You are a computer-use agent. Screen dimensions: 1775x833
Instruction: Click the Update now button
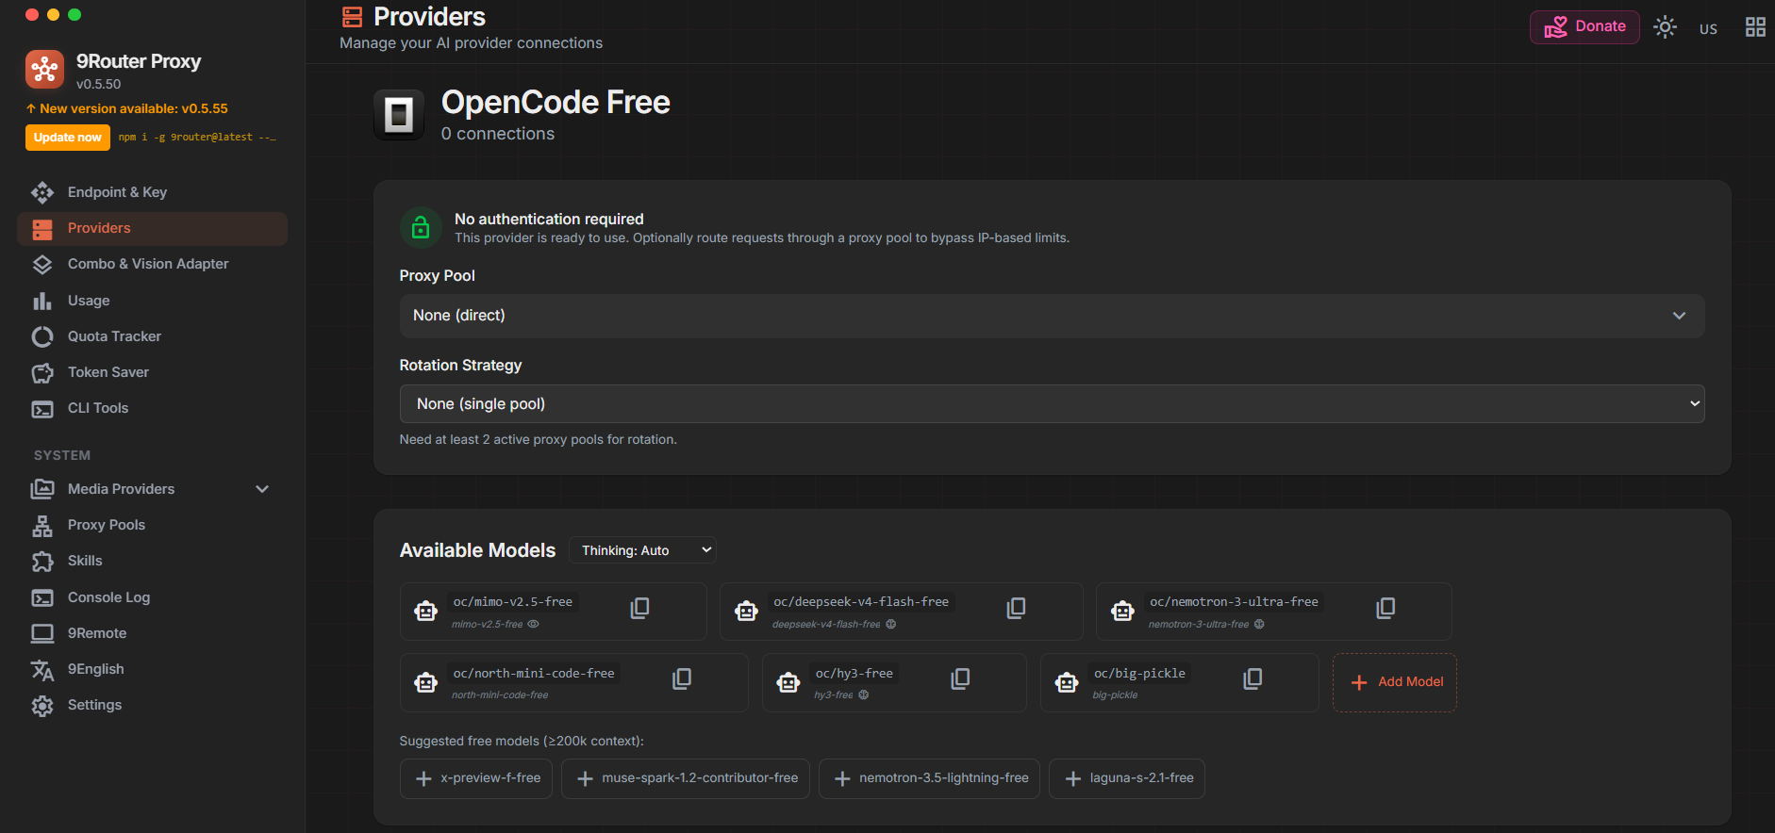click(68, 138)
